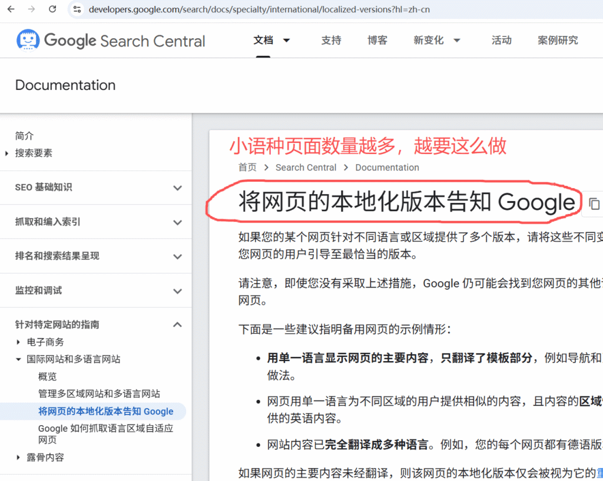This screenshot has width=603, height=481.
Task: Click the Google Search Central robot logo
Action: point(28,40)
